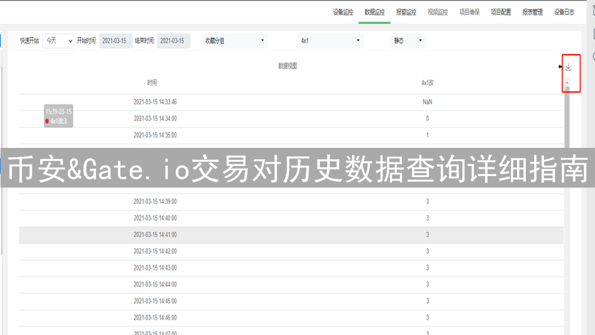Click the 4x1改 column header

(427, 83)
